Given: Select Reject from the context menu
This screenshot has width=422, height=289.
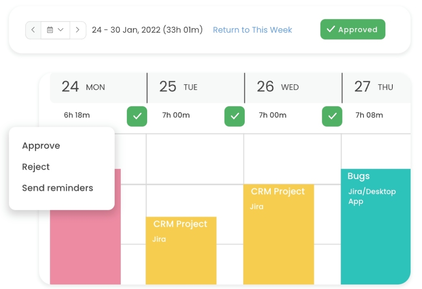Looking at the screenshot, I should coord(36,167).
